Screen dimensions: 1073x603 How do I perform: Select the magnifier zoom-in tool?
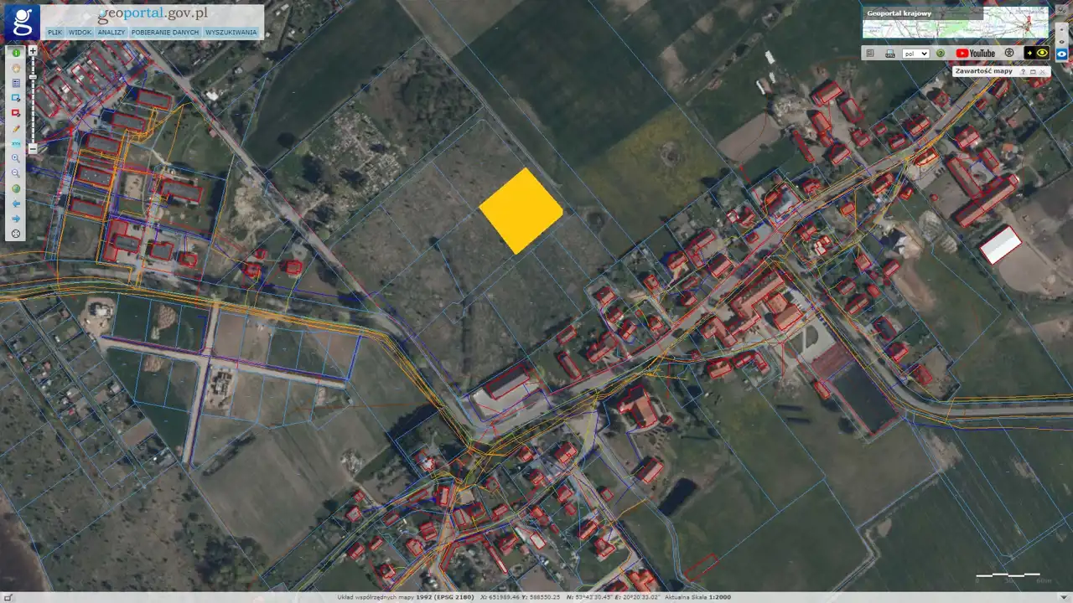[x=16, y=158]
